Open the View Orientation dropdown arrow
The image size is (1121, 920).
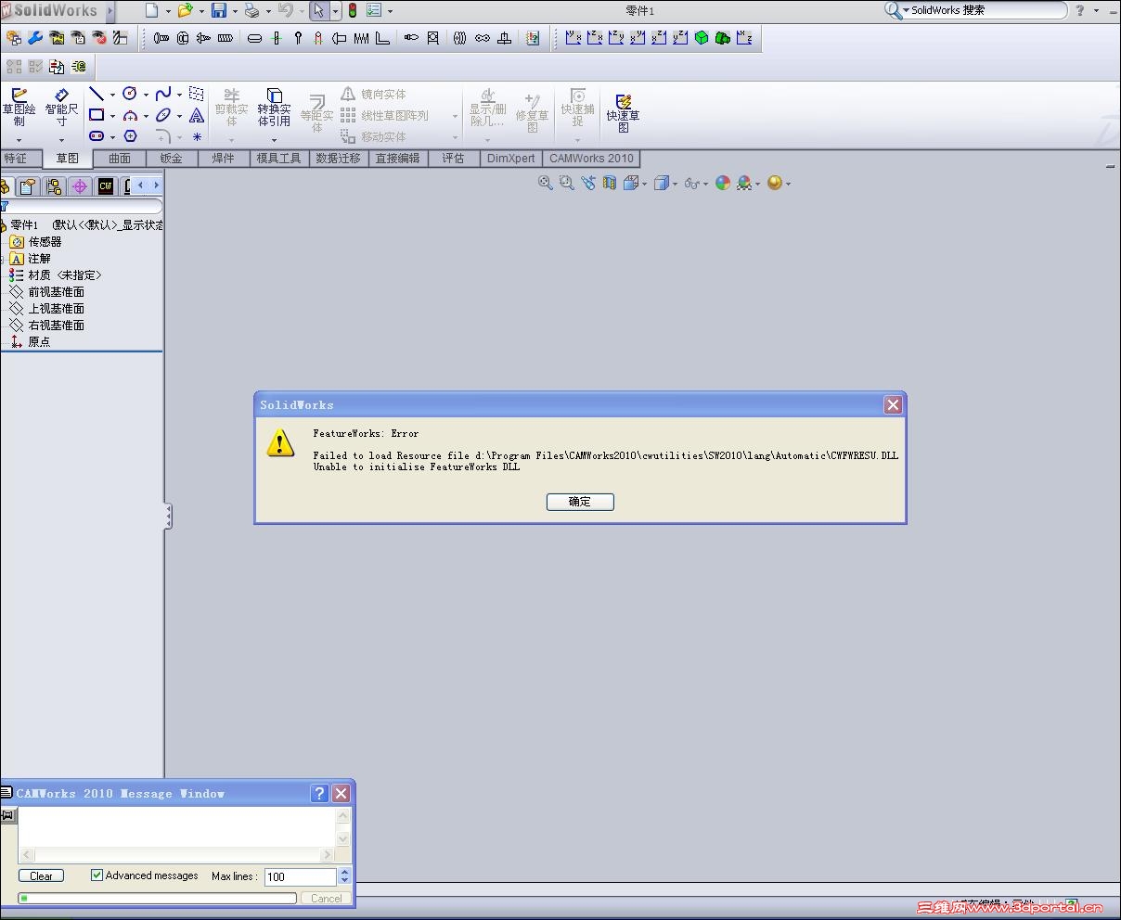click(644, 184)
